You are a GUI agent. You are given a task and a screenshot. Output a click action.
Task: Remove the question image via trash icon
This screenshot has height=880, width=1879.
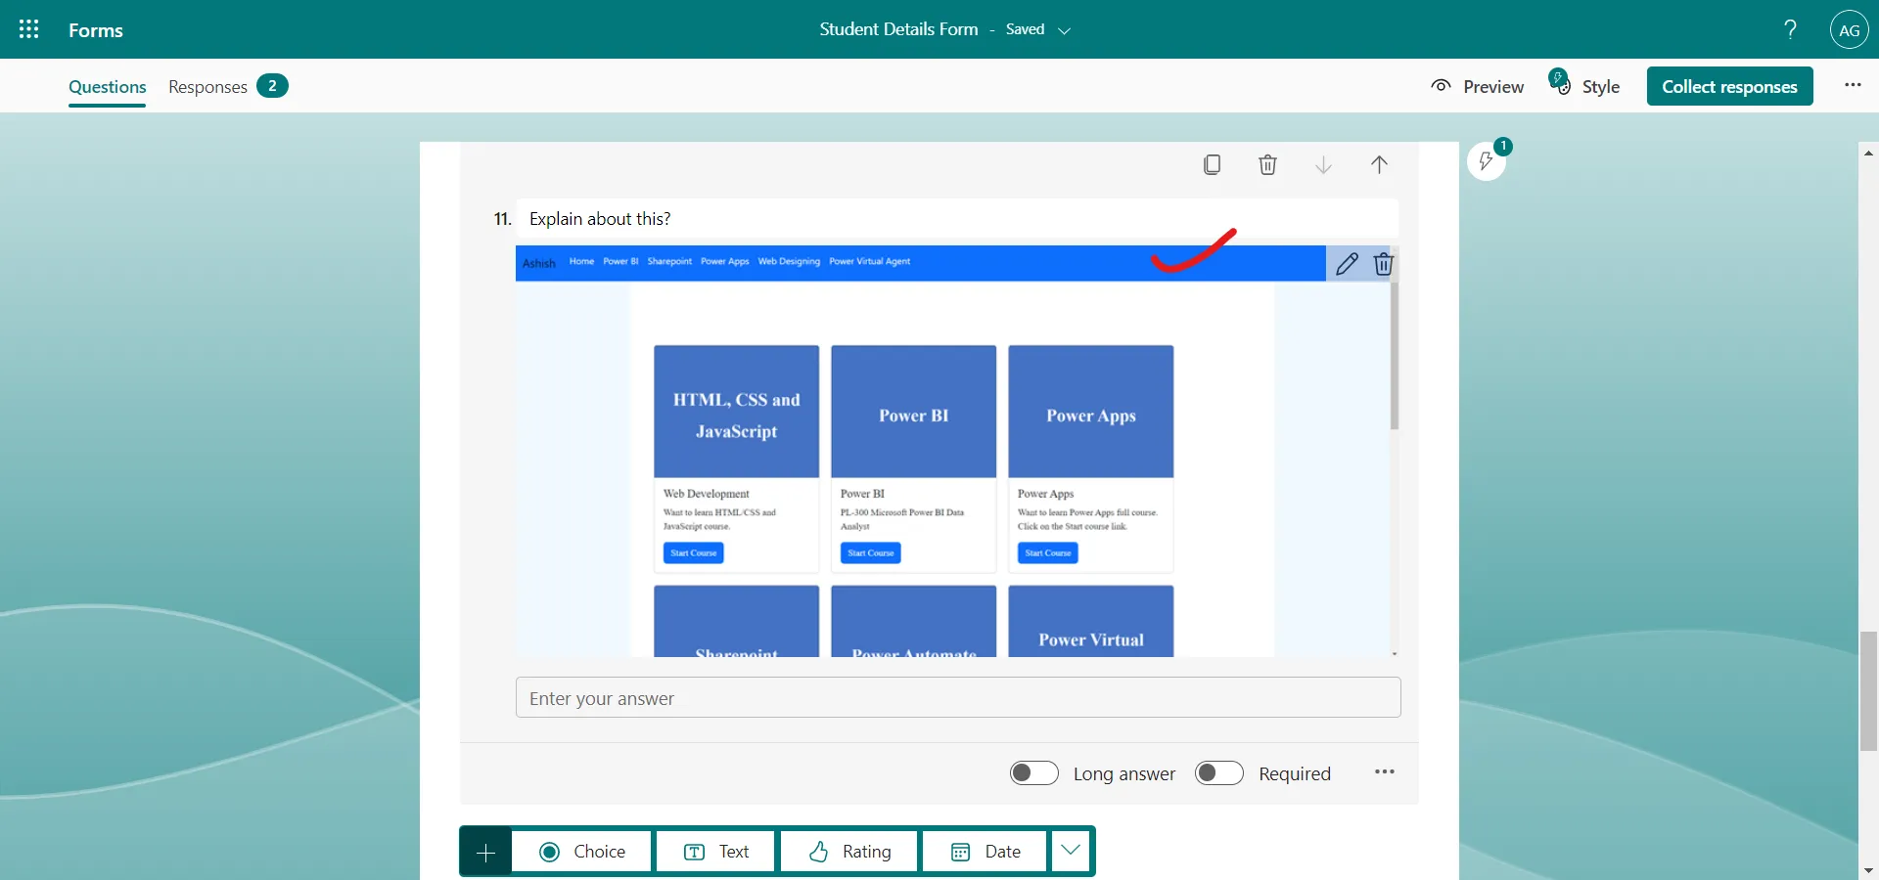(x=1383, y=264)
